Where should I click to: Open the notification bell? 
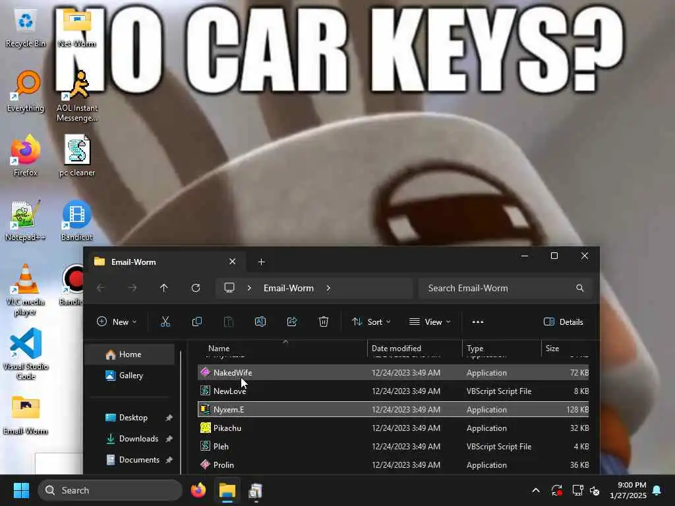coord(657,490)
